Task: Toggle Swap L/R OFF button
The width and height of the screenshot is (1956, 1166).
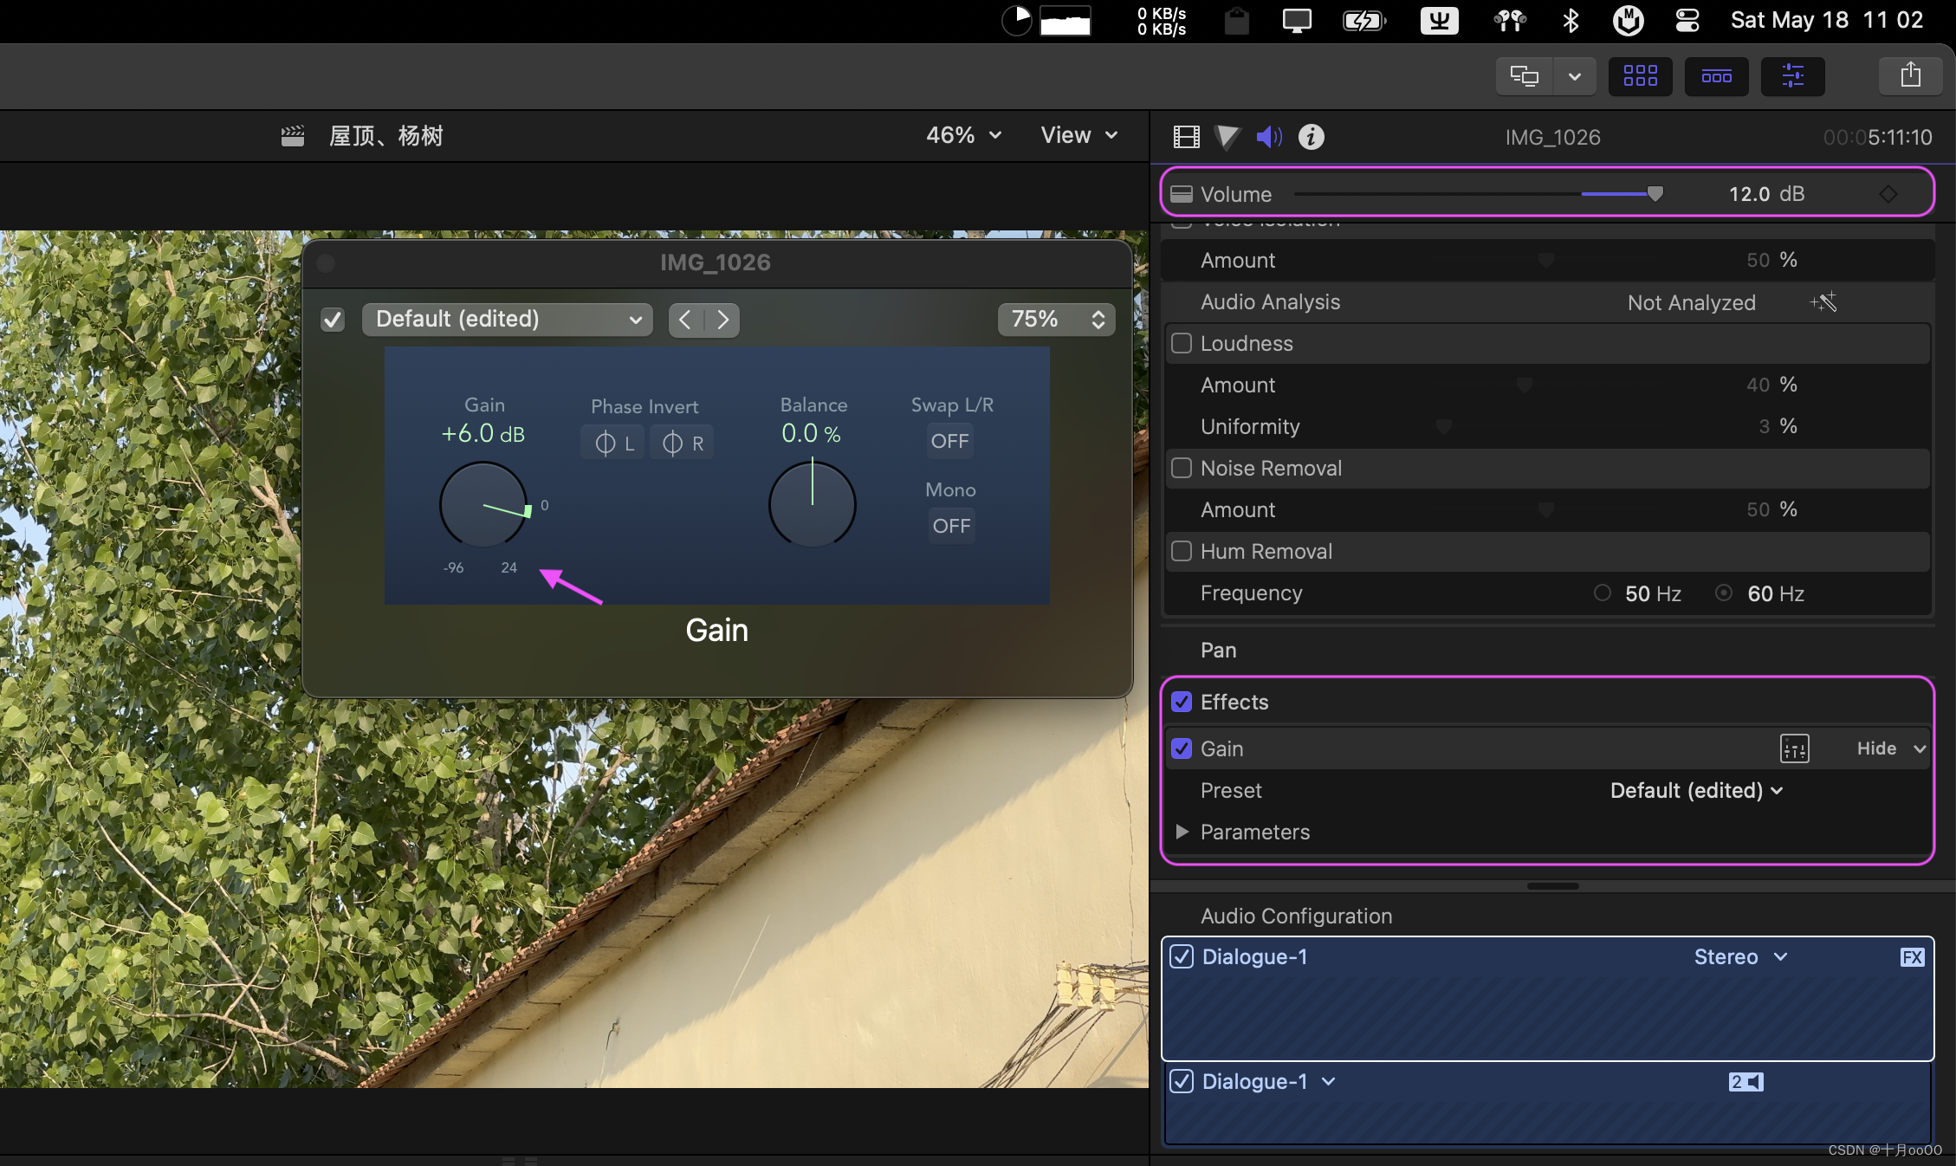Action: 949,441
